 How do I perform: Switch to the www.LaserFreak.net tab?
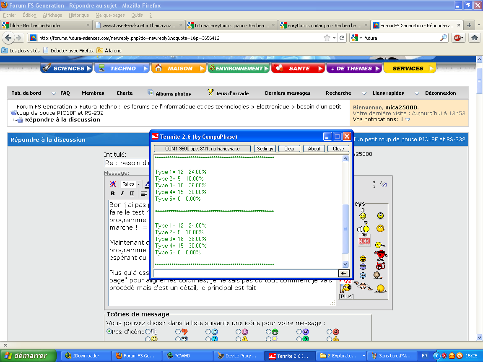[139, 25]
